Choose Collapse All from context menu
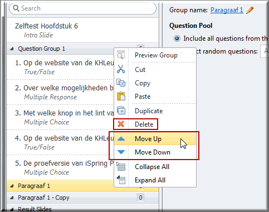Image resolution: width=269 pixels, height=212 pixels. pyautogui.click(x=152, y=167)
